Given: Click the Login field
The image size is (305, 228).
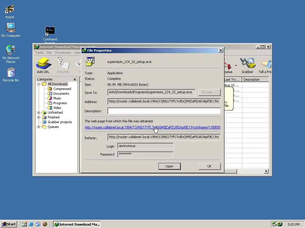Looking at the screenshot, I should pyautogui.click(x=145, y=146).
